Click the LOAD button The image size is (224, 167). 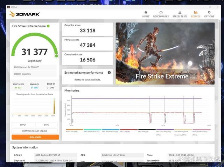[x=23, y=125]
